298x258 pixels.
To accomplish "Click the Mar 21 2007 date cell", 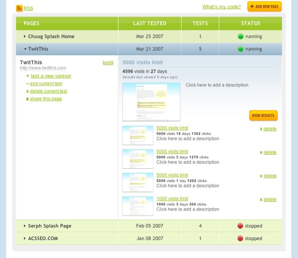I will 149,49.
